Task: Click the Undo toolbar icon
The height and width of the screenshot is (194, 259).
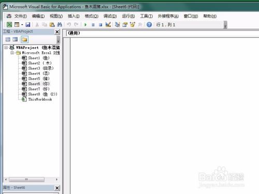Action: [69, 25]
